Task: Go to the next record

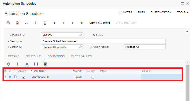Action: [73, 23]
